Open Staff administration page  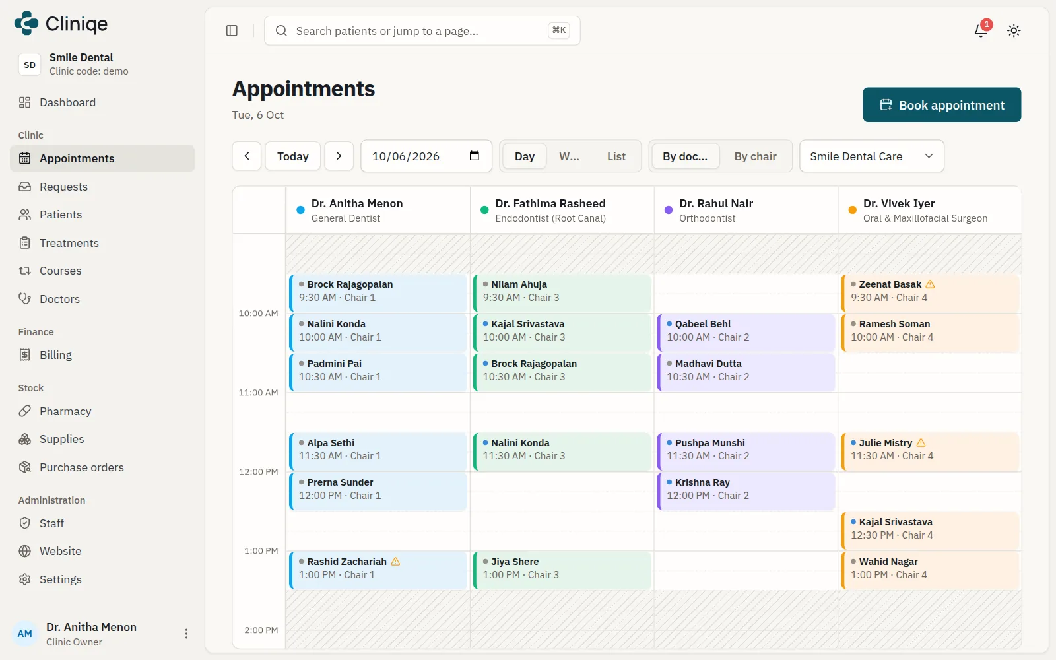click(x=102, y=523)
